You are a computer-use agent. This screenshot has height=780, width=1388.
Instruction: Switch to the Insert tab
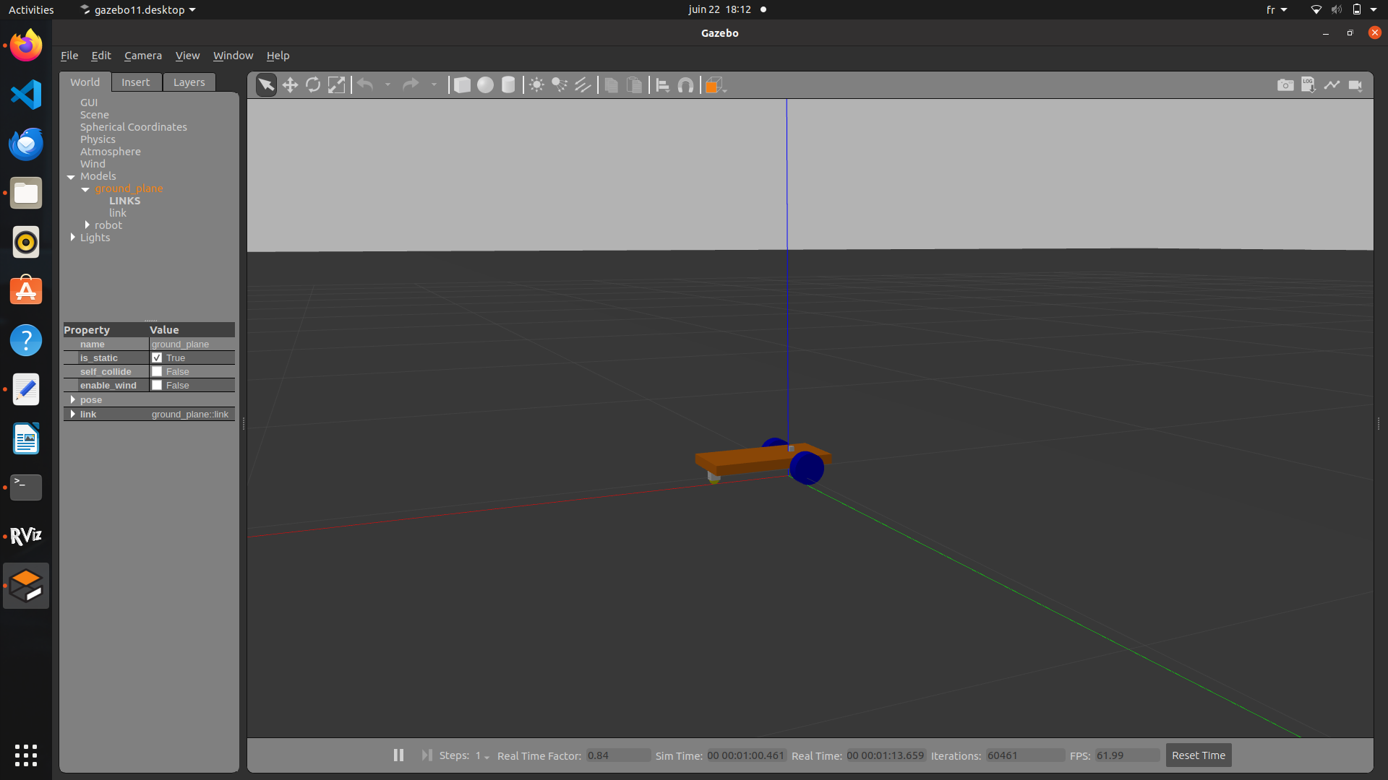click(x=135, y=82)
